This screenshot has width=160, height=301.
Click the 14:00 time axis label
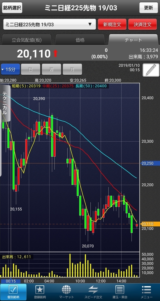[x=121, y=281]
